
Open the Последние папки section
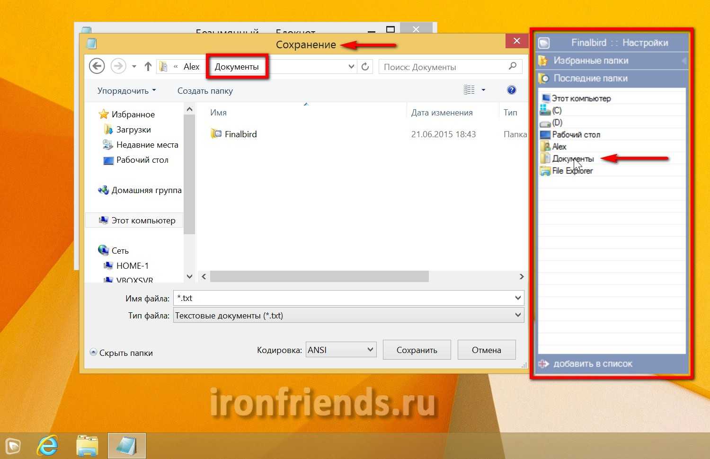[x=590, y=79]
